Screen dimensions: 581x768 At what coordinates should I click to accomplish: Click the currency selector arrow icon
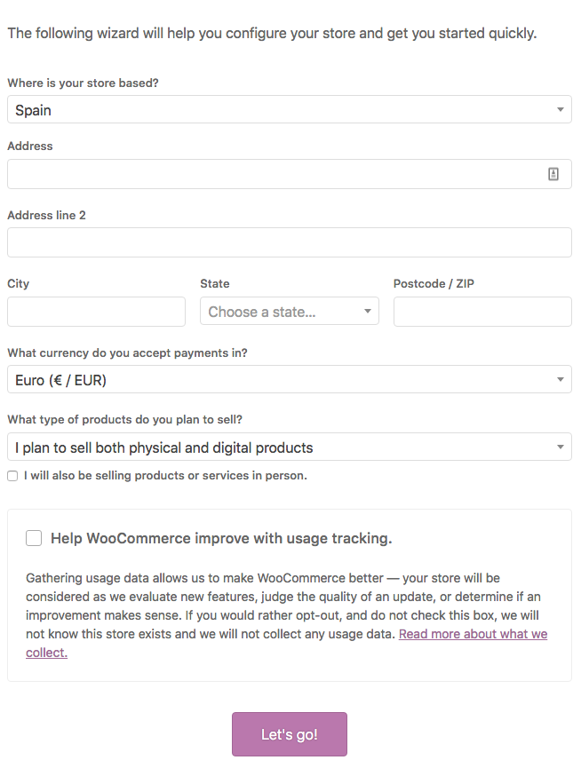(x=561, y=379)
